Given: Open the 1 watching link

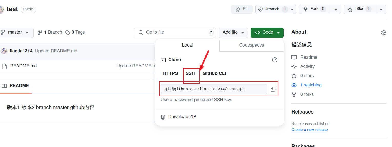Looking at the screenshot, I should coord(311,85).
